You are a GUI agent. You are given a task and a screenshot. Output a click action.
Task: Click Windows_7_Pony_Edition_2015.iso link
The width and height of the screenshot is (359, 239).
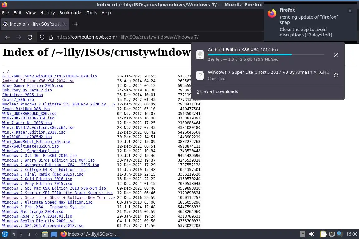pyautogui.click(x=37, y=183)
